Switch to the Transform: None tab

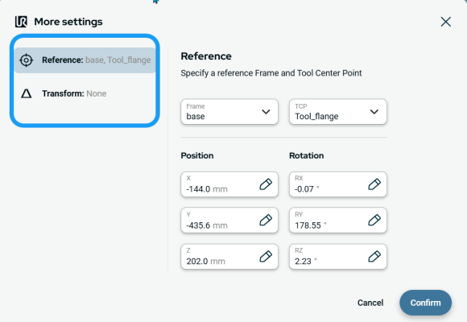pyautogui.click(x=85, y=93)
